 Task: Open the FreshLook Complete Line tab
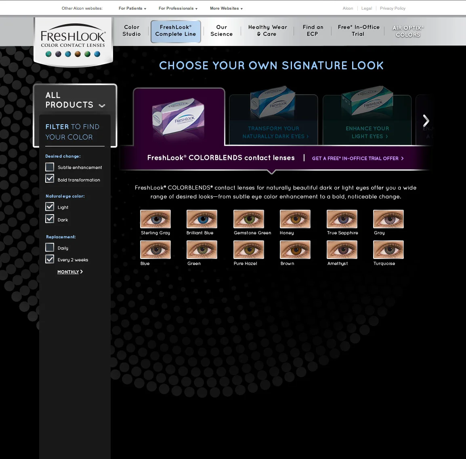tap(176, 31)
